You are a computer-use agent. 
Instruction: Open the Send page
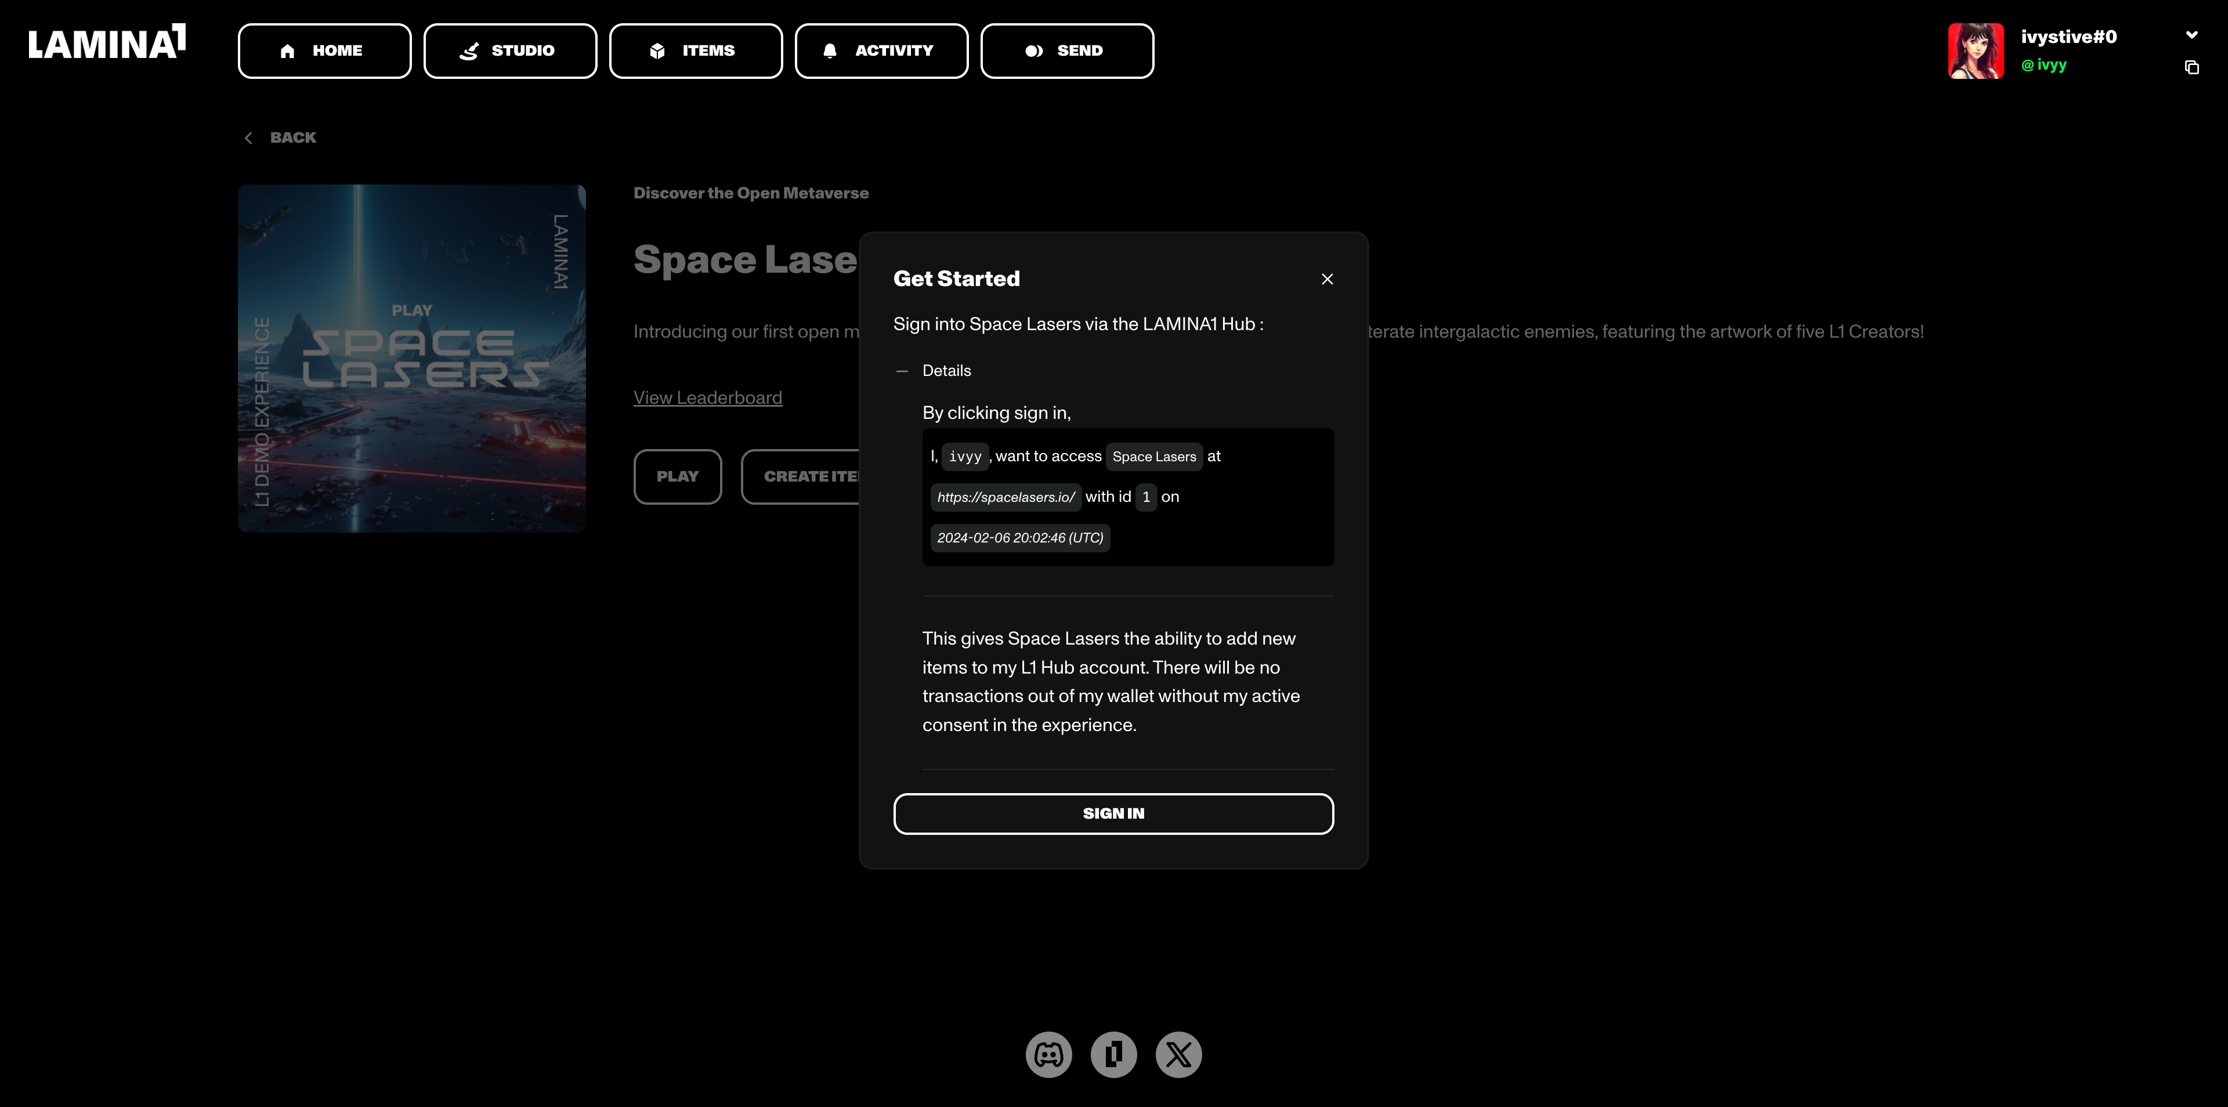coord(1068,51)
